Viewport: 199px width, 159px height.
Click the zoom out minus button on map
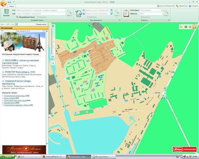point(53,57)
